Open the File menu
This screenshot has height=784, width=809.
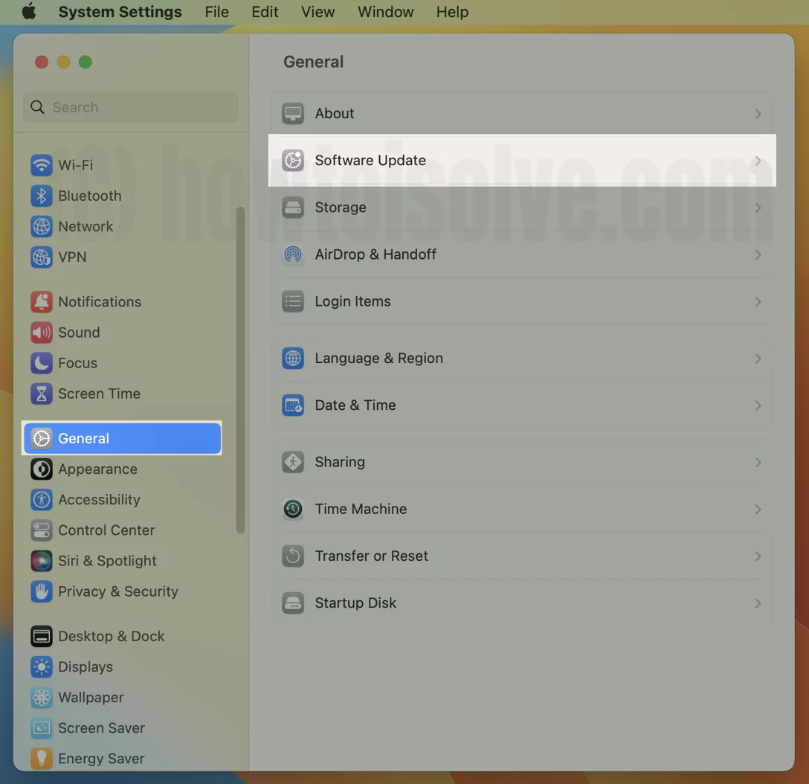click(216, 11)
